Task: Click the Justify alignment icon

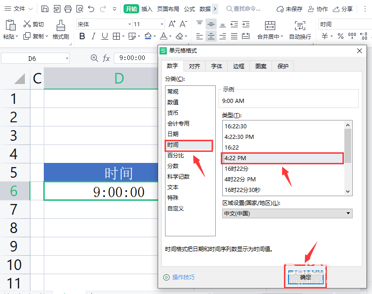Action: (234, 36)
